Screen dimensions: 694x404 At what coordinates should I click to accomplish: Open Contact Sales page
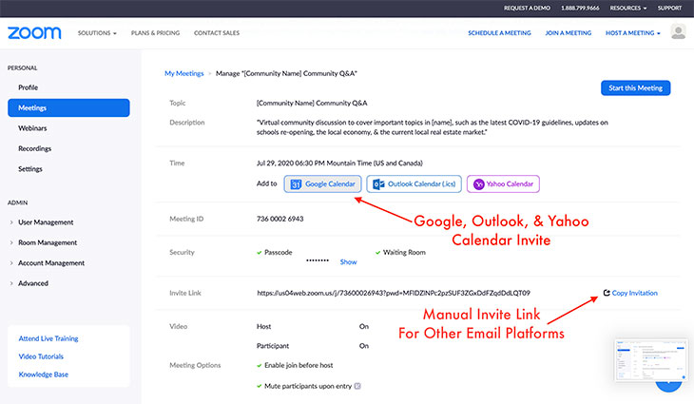(x=217, y=32)
